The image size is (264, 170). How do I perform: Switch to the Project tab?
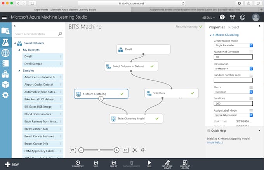point(234,27)
